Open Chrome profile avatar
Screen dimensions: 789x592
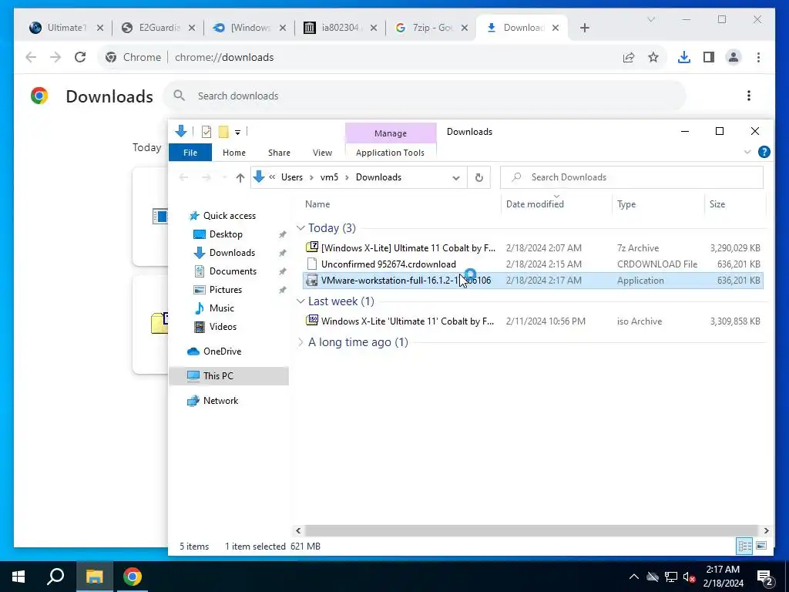pyautogui.click(x=734, y=57)
